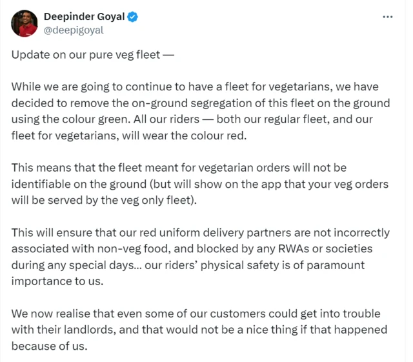Screen dimensions: 413x362
Task: Click Deepinder Goyal's profile avatar
Action: point(25,23)
